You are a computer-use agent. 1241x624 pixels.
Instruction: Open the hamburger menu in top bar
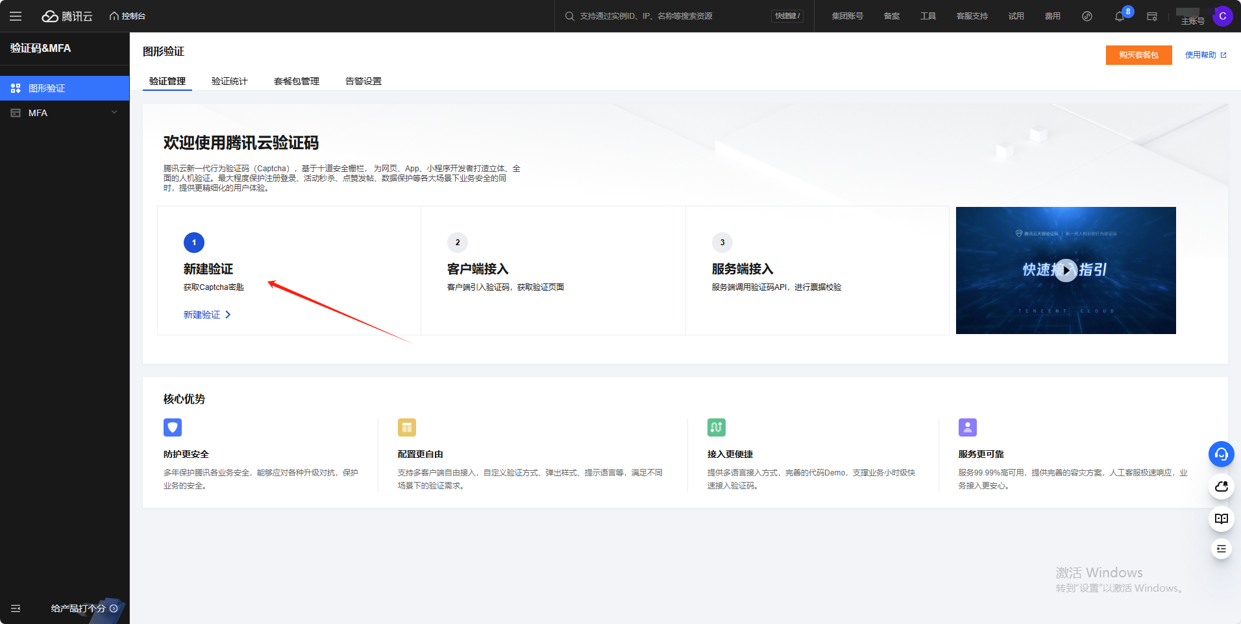(x=16, y=16)
